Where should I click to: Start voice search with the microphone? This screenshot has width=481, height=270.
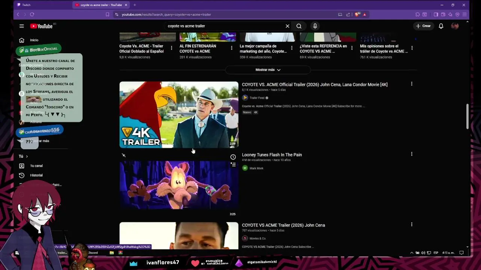coord(315,26)
